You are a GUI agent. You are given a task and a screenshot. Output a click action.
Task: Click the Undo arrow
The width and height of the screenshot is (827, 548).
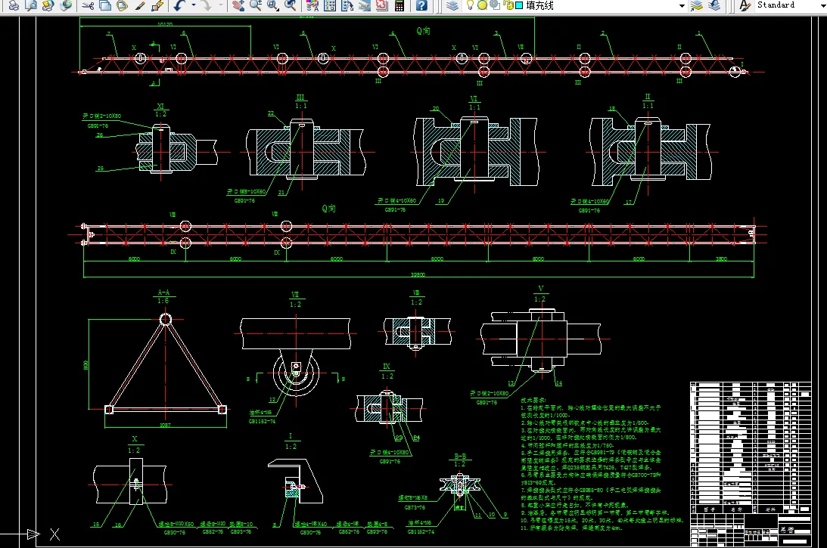(179, 5)
